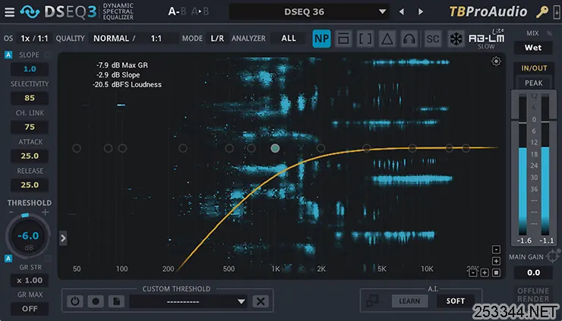The image size is (562, 321).
Task: Click the stacked window layout icon
Action: (x=343, y=39)
